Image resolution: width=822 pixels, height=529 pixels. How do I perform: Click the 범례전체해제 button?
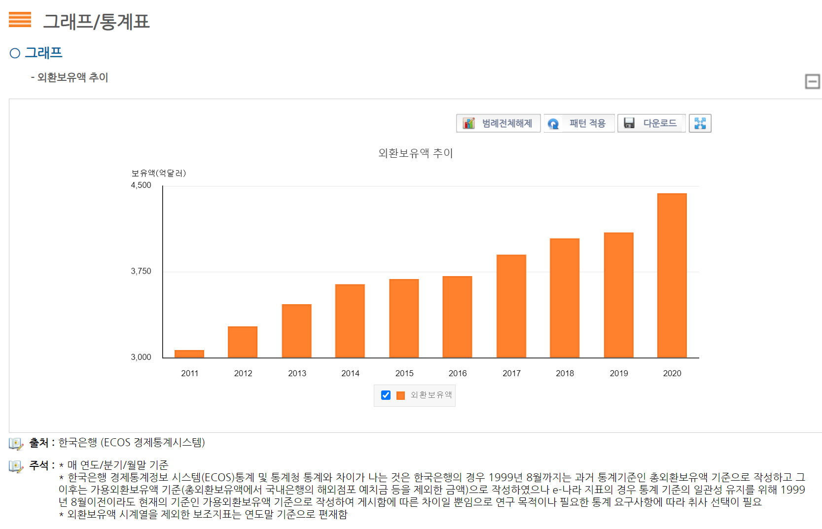[x=498, y=123]
